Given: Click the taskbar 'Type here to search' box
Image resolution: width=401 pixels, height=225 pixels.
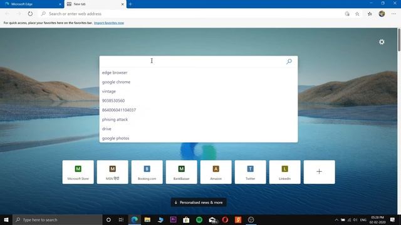Looking at the screenshot, I should tap(58, 219).
